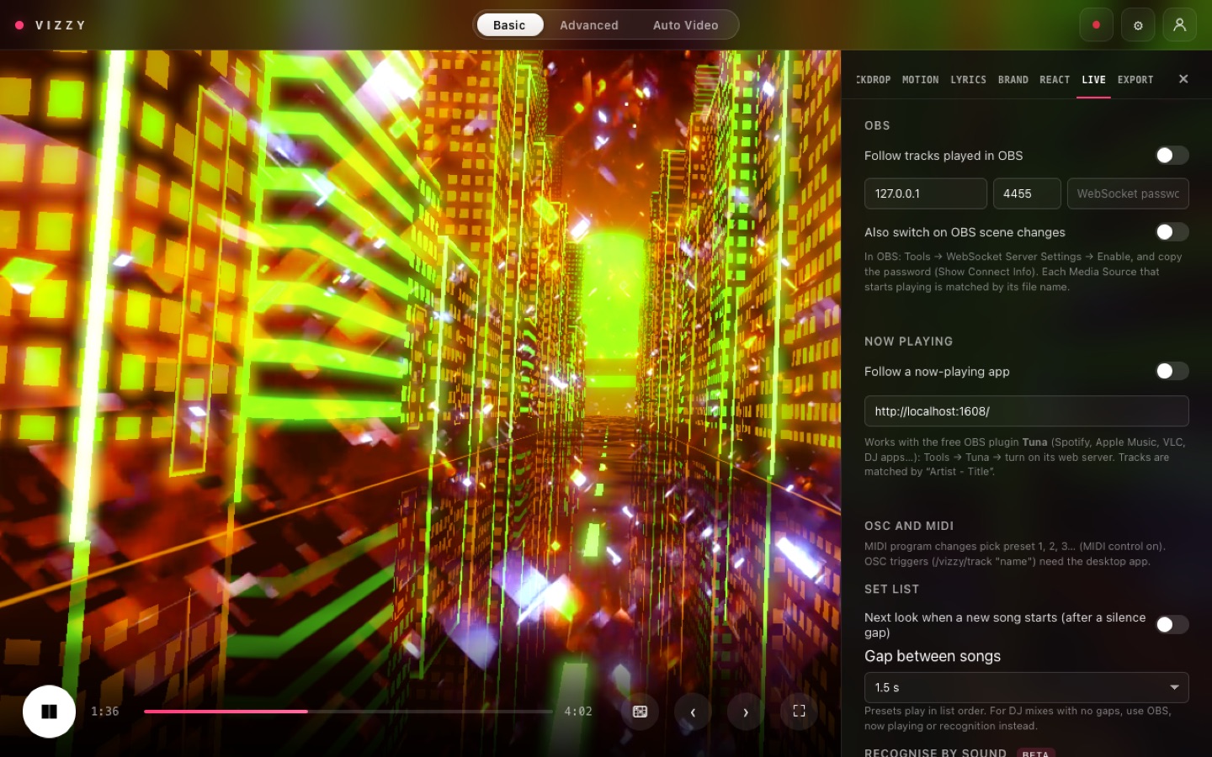Image resolution: width=1212 pixels, height=757 pixels.
Task: Click the total duration 4:02
Action: coord(578,712)
